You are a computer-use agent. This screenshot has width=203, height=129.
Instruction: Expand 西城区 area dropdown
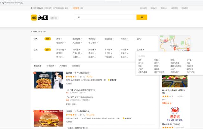pos(124,50)
